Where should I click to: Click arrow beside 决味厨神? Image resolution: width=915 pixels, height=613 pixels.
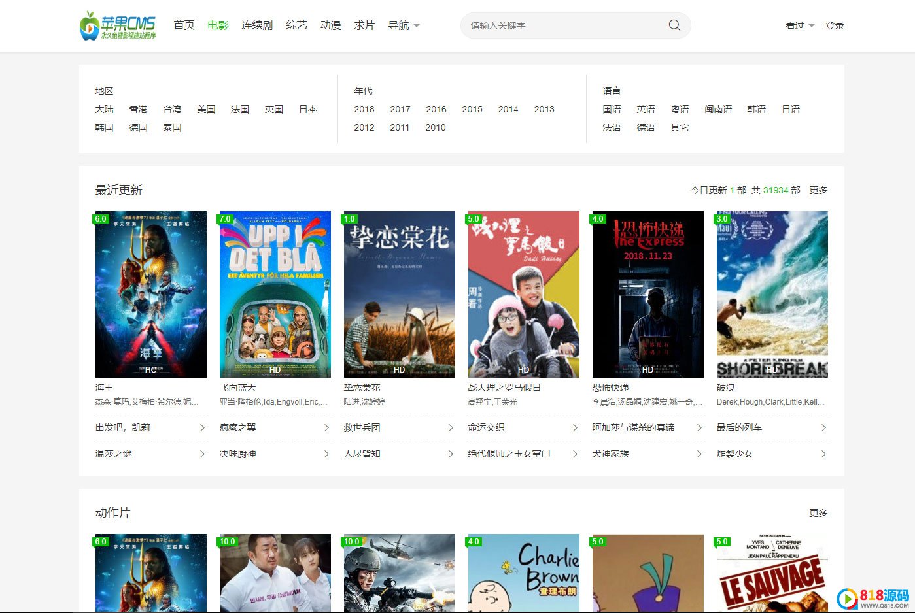click(326, 454)
